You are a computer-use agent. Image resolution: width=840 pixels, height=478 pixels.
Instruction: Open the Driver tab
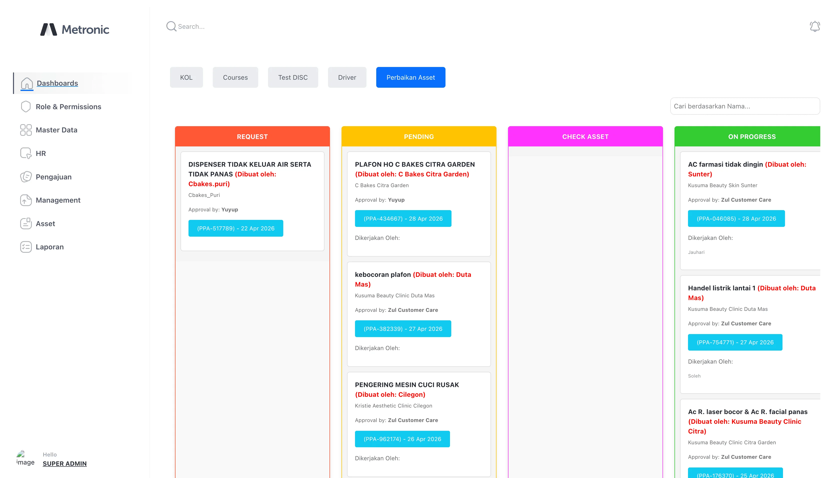[x=347, y=77]
